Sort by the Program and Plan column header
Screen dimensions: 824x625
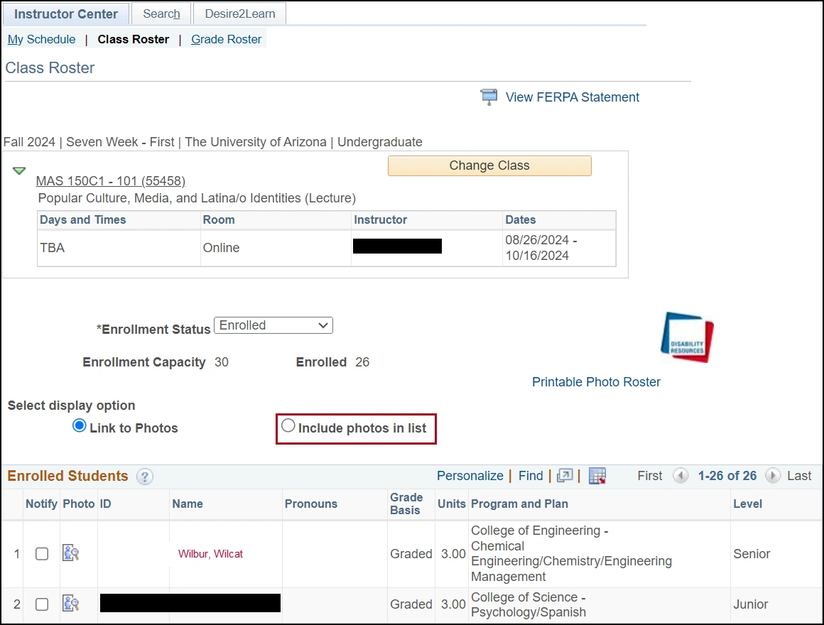(519, 504)
